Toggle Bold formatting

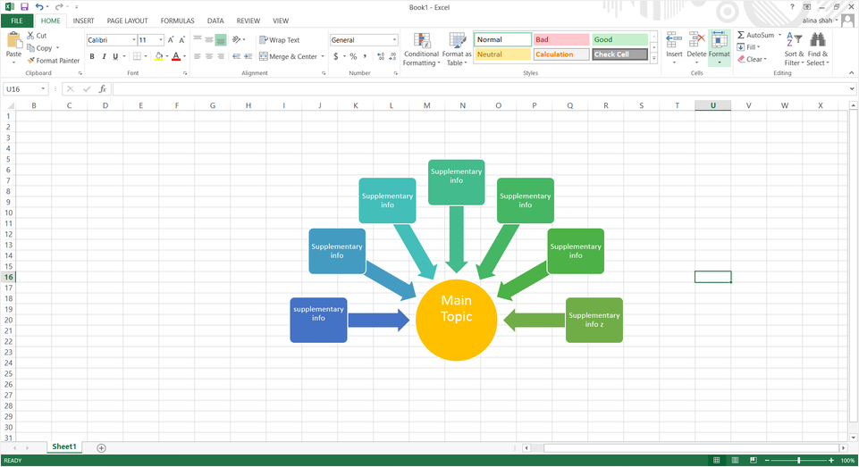[x=92, y=56]
